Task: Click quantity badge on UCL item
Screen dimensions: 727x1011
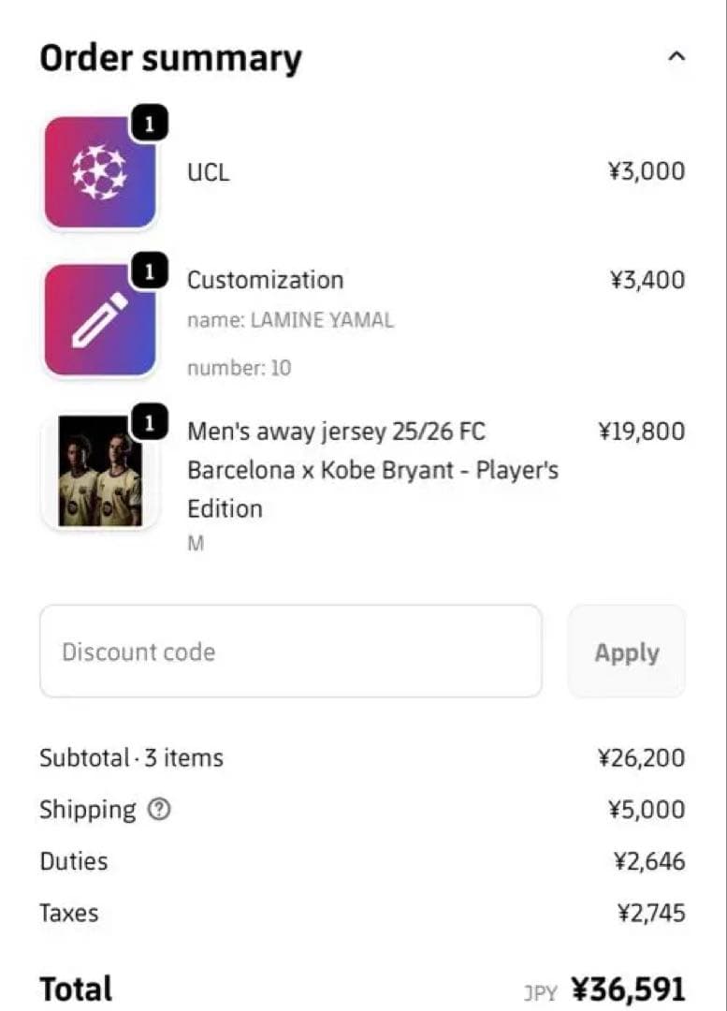Action: coord(150,123)
